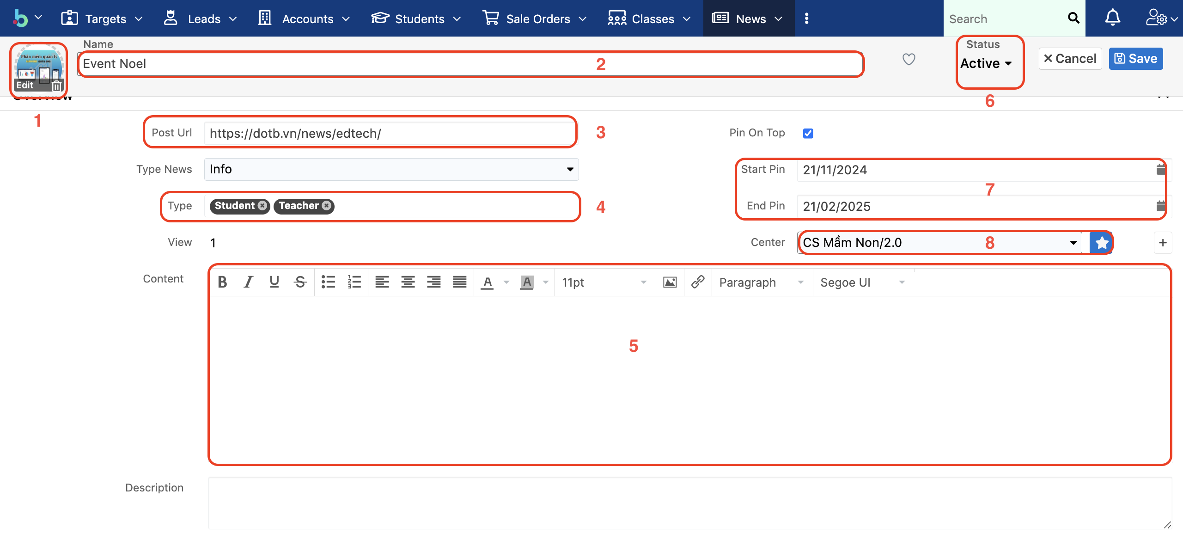Center align the content text

click(408, 282)
